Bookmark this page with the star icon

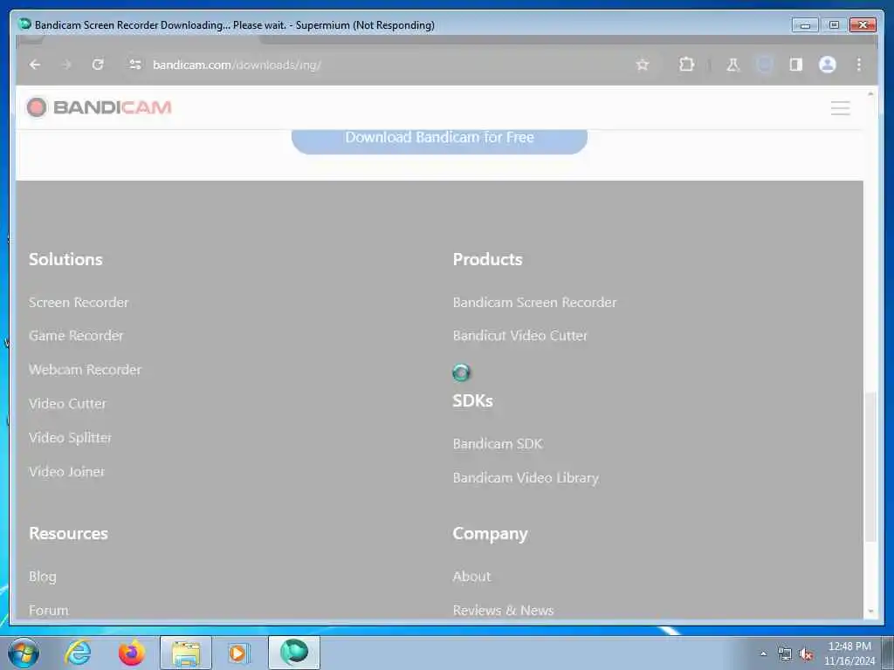tap(643, 65)
